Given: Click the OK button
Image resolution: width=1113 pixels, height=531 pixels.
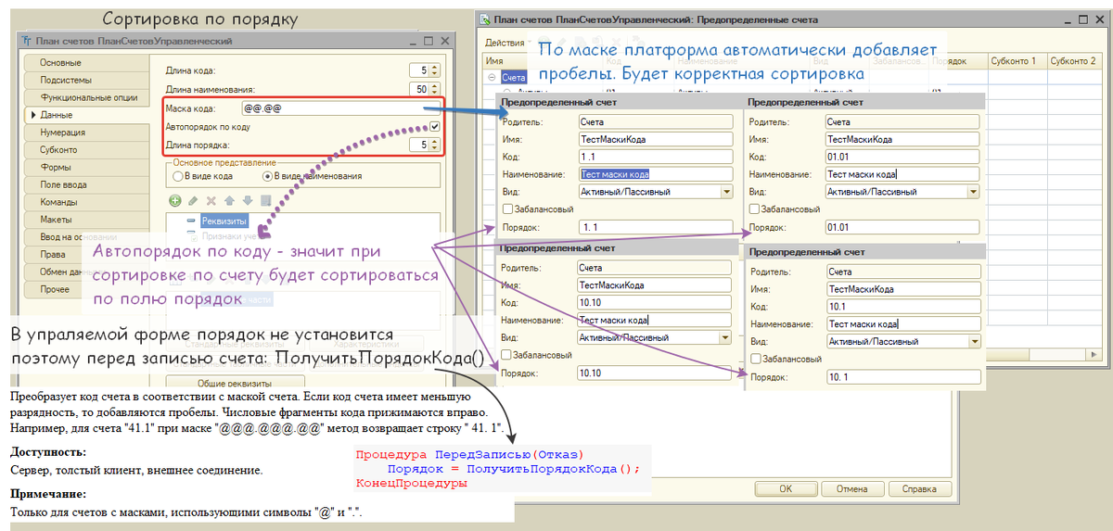Looking at the screenshot, I should 785,489.
